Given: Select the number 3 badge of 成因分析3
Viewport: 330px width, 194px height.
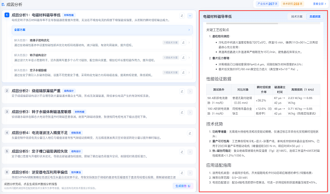Looking at the screenshot, I should (7, 112).
